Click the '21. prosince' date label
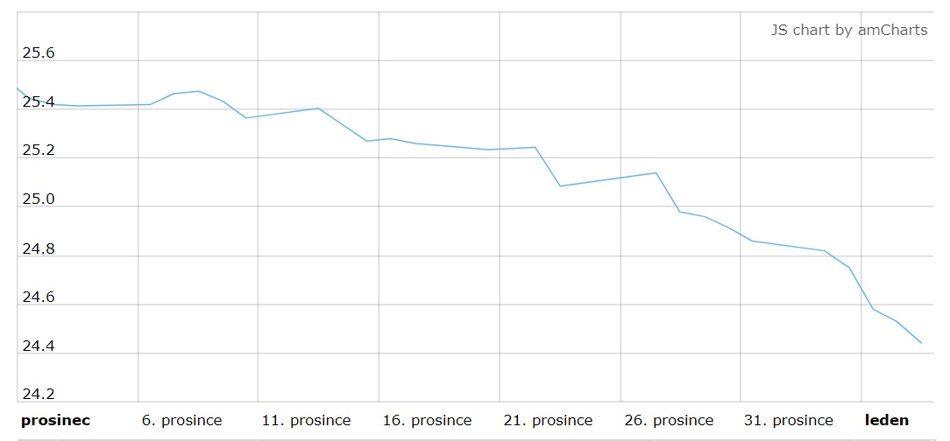 pyautogui.click(x=548, y=420)
